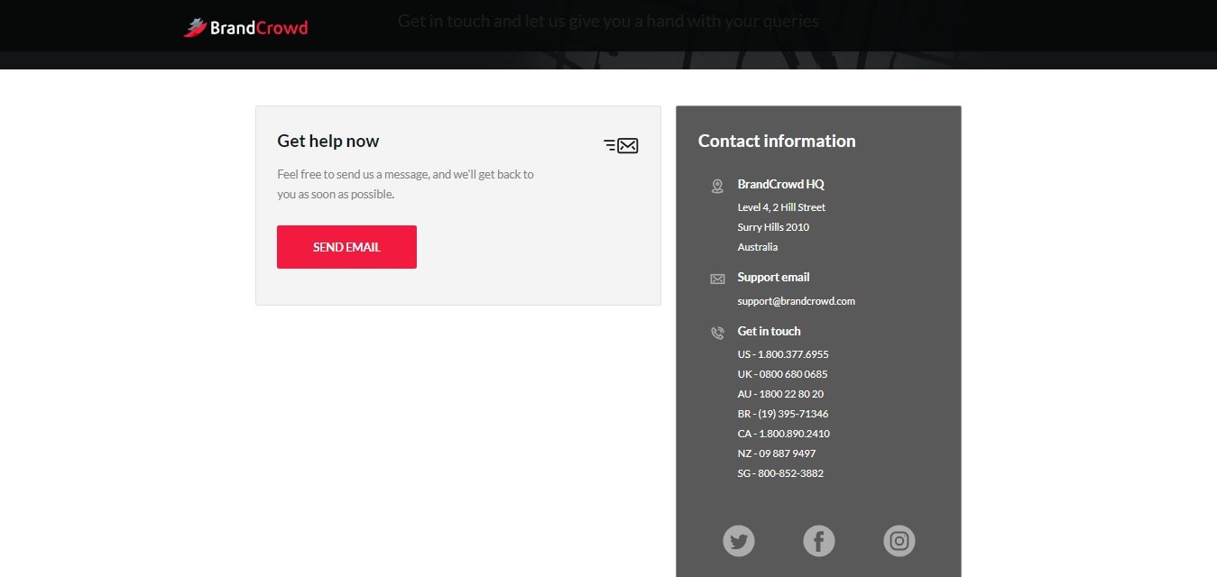The height and width of the screenshot is (577, 1217).
Task: Click the location pin icon beside BrandCrowd HQ
Action: click(x=717, y=186)
